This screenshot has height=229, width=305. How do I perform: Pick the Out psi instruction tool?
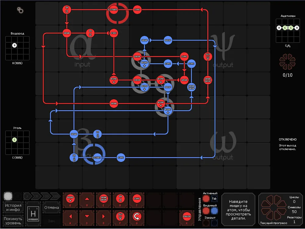[x=120, y=217]
